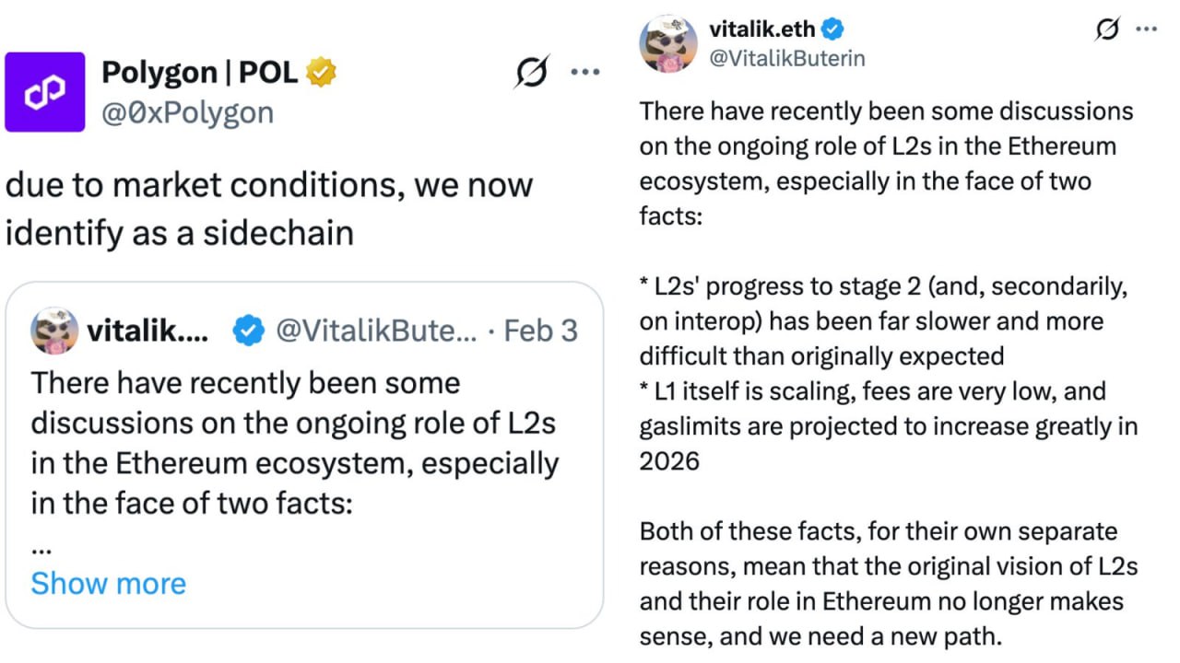
Task: Open the @VitalikButerin handle link
Action: [x=786, y=58]
